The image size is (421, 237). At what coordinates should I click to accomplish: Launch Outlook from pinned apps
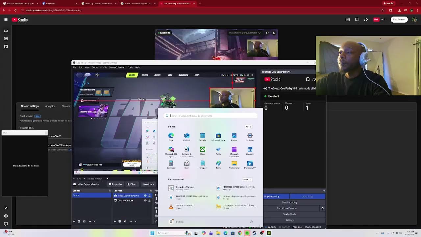click(x=187, y=137)
